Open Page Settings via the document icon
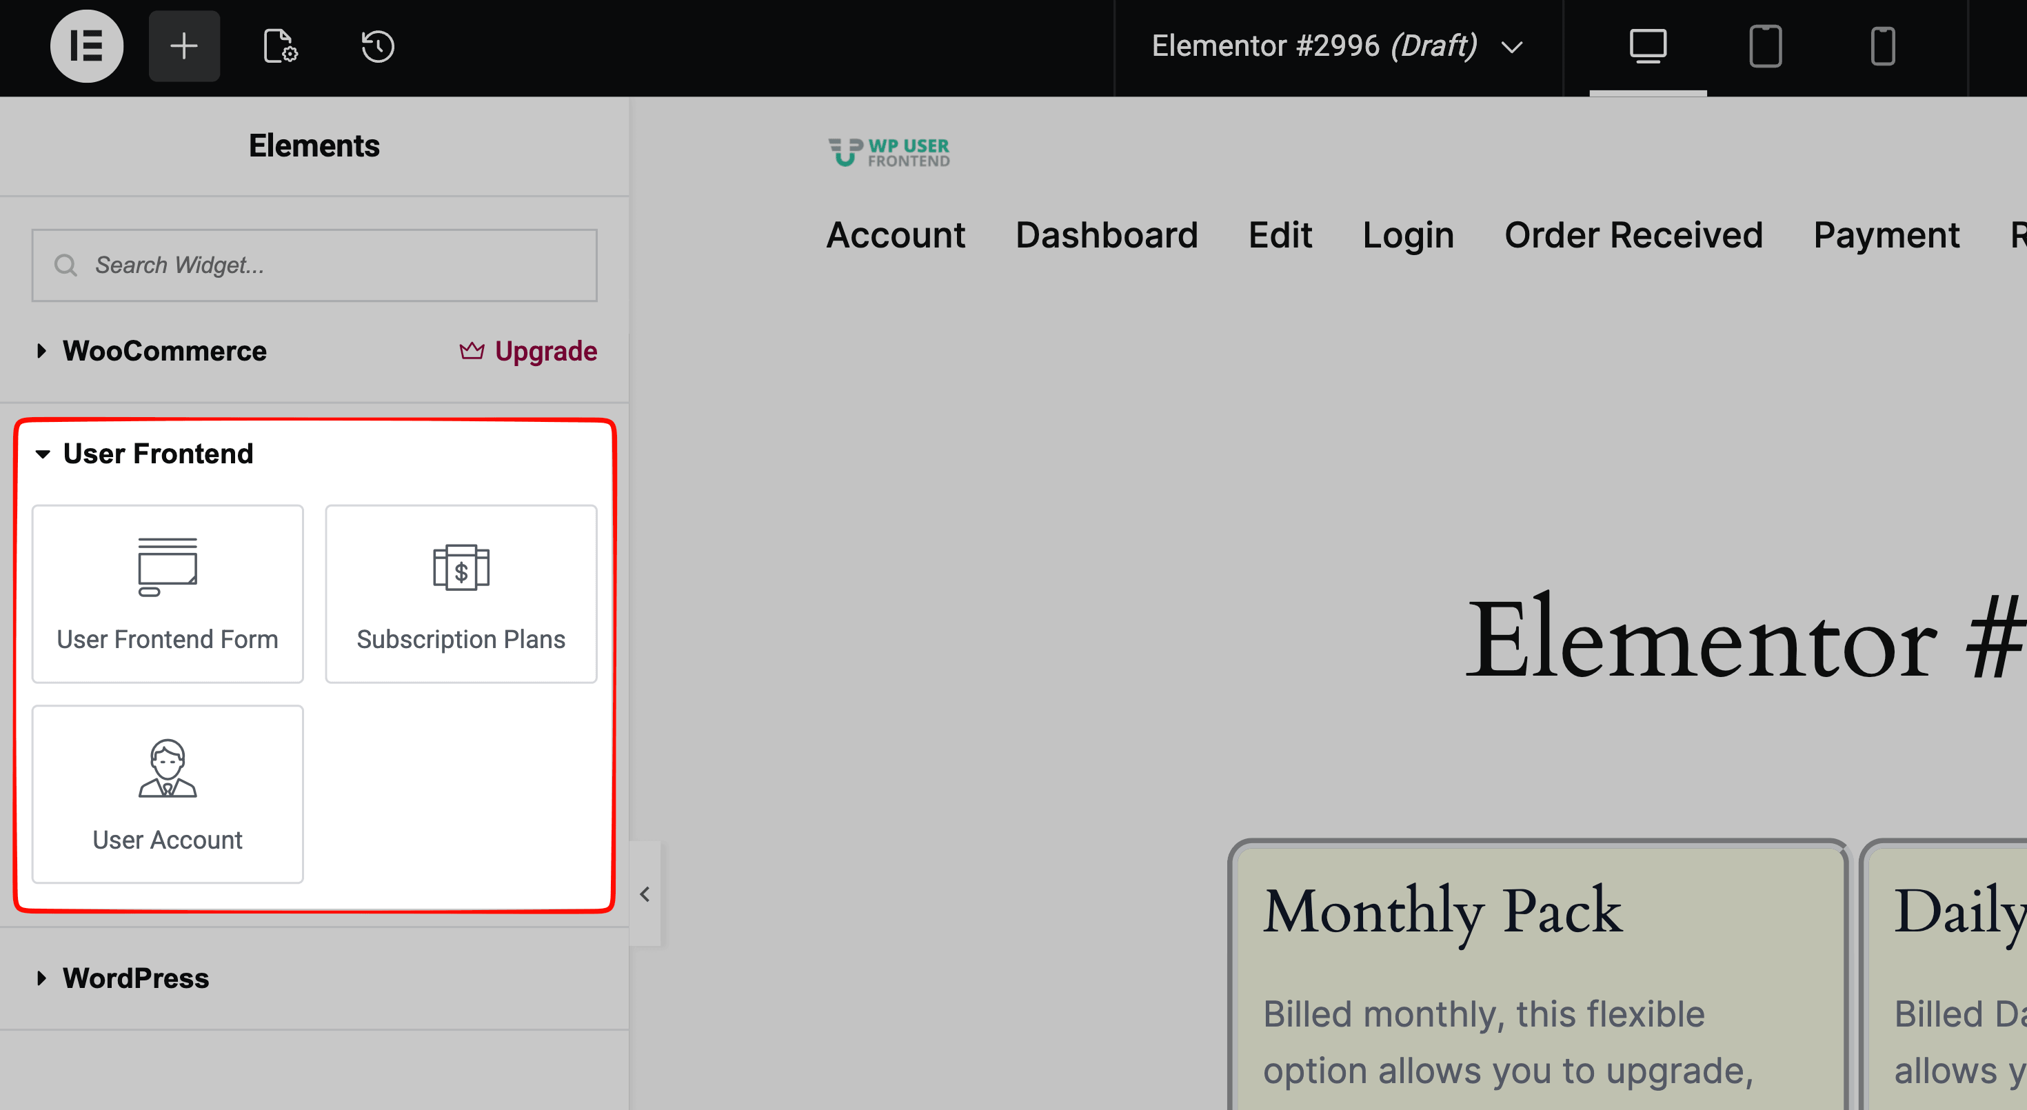 (x=279, y=46)
